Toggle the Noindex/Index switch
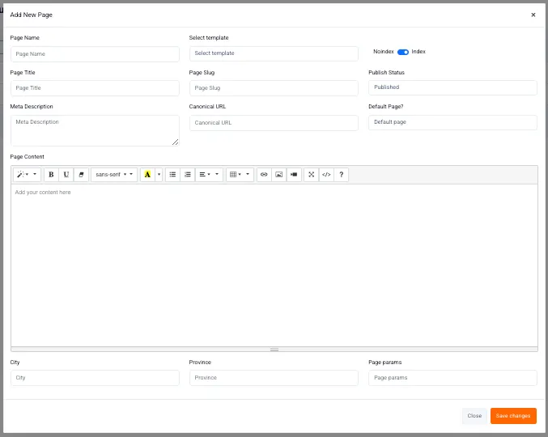 pos(403,52)
